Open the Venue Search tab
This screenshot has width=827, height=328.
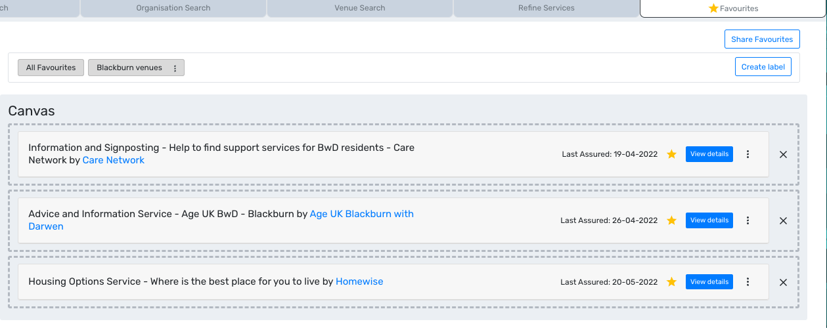[360, 8]
